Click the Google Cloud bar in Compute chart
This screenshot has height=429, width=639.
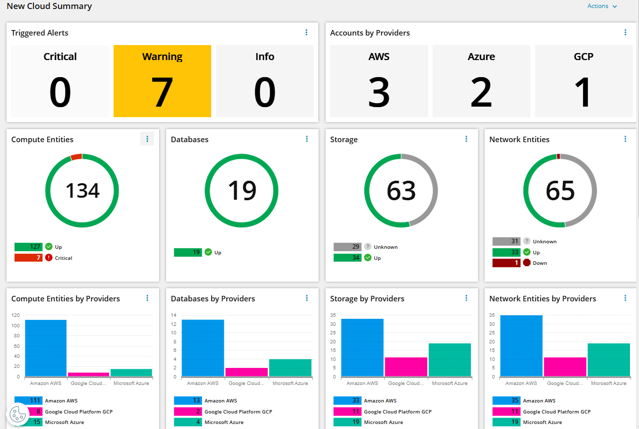pyautogui.click(x=89, y=374)
